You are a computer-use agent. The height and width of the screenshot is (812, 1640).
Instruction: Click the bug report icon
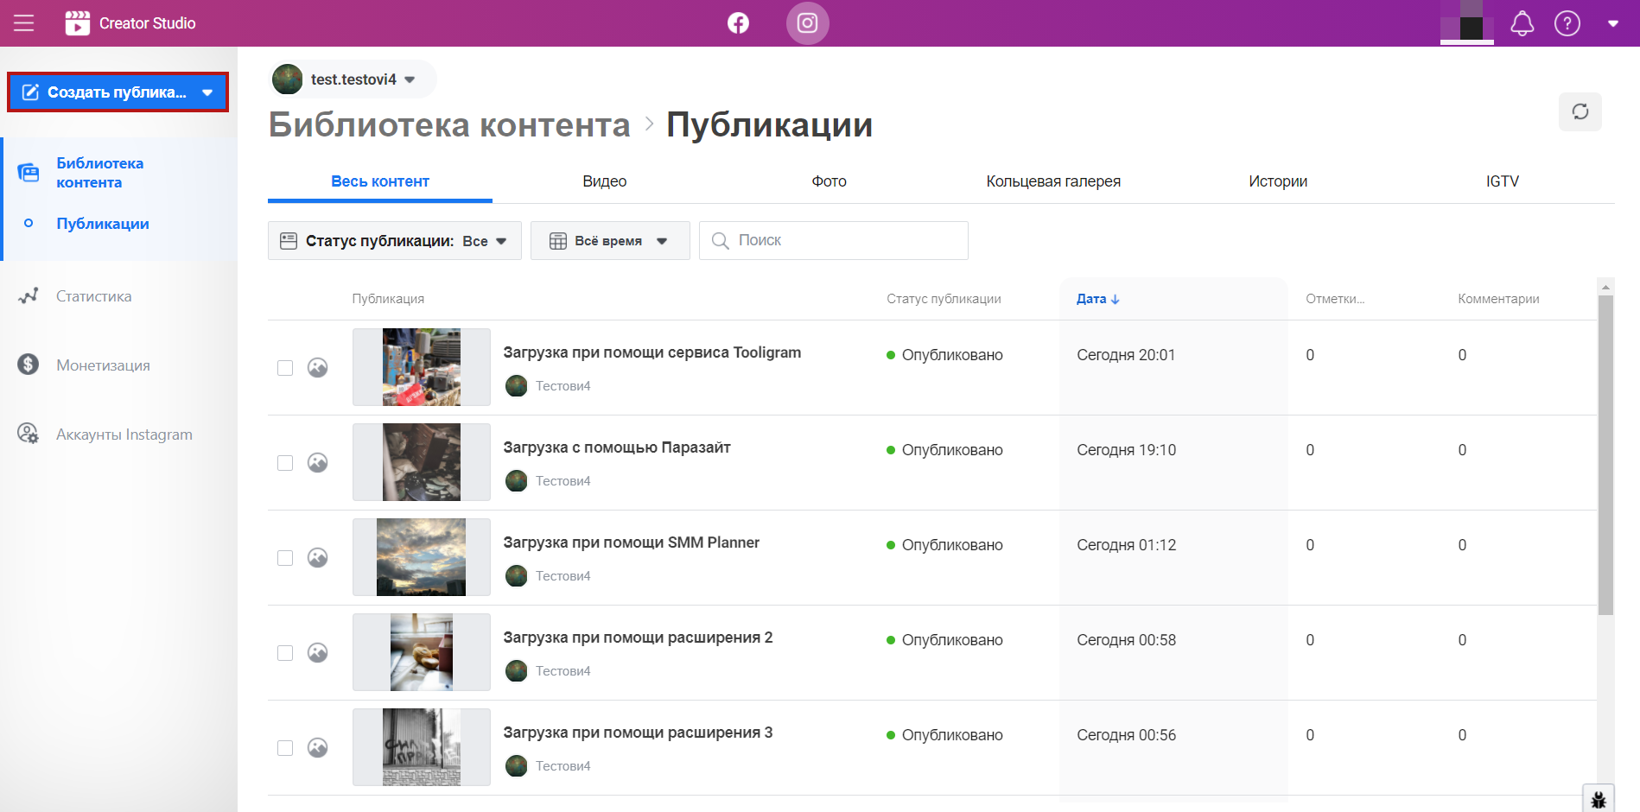tap(1598, 799)
